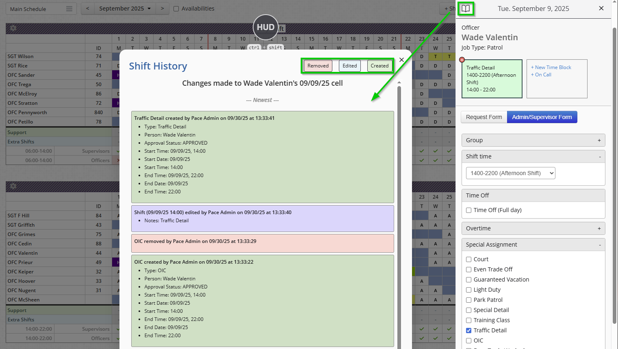The height and width of the screenshot is (349, 618).
Task: Enable the Availabilities checkbox
Action: point(176,9)
